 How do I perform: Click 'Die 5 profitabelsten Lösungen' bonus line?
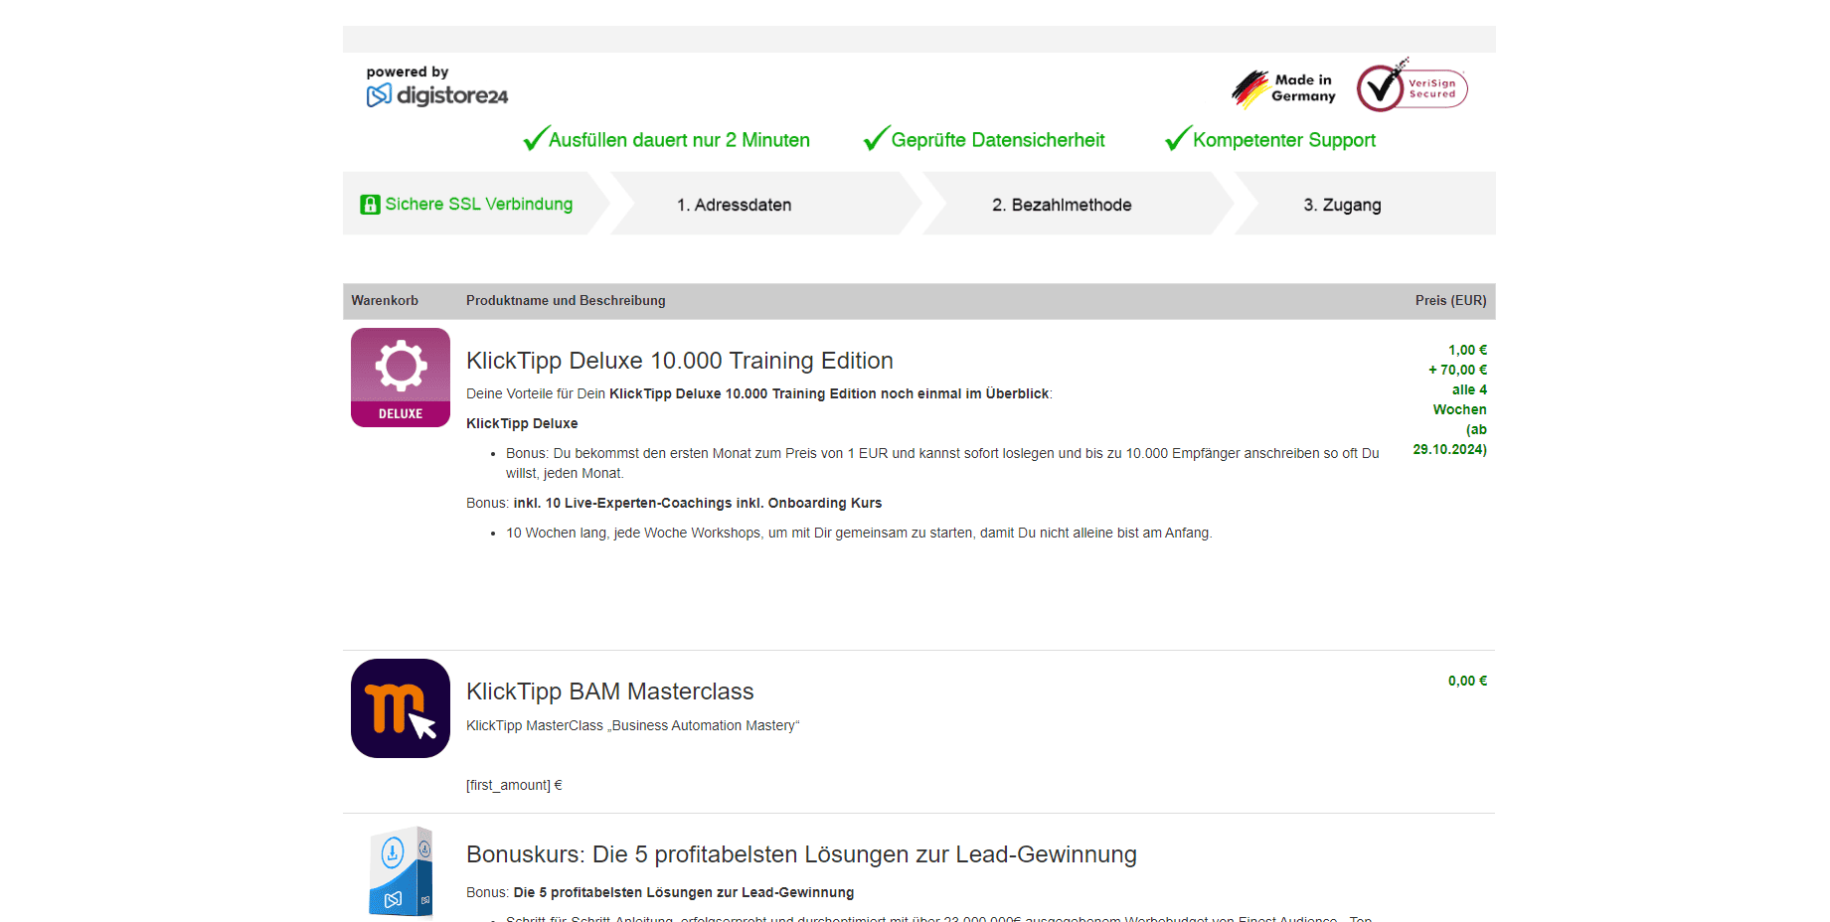660,892
